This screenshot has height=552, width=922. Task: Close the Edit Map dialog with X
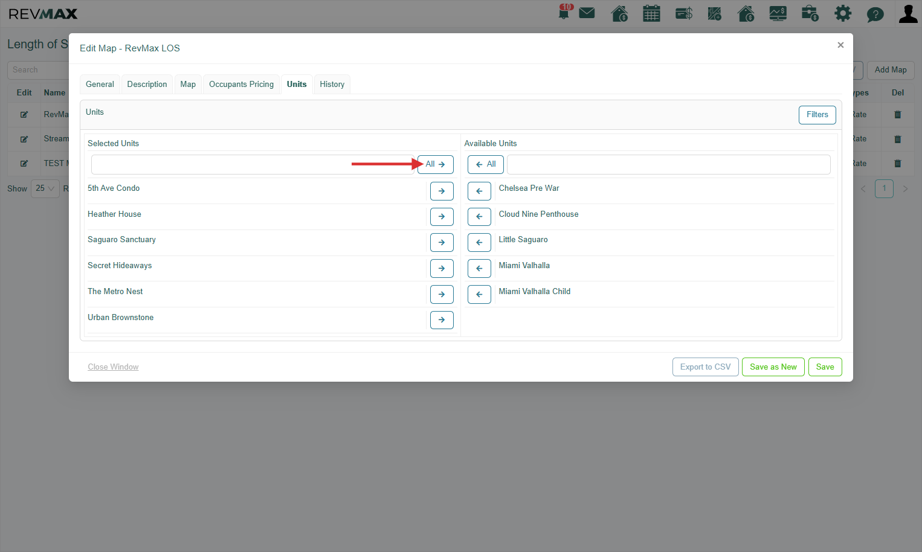(x=840, y=45)
